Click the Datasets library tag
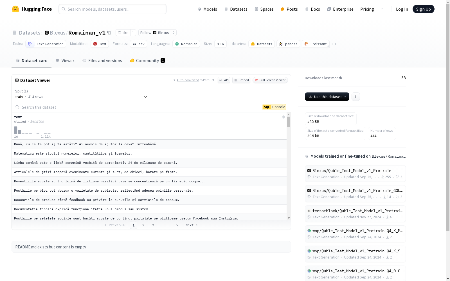 (x=262, y=44)
